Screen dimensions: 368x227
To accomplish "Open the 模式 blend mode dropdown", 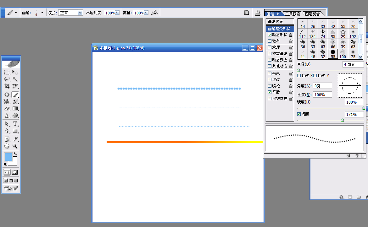I will 80,13.
